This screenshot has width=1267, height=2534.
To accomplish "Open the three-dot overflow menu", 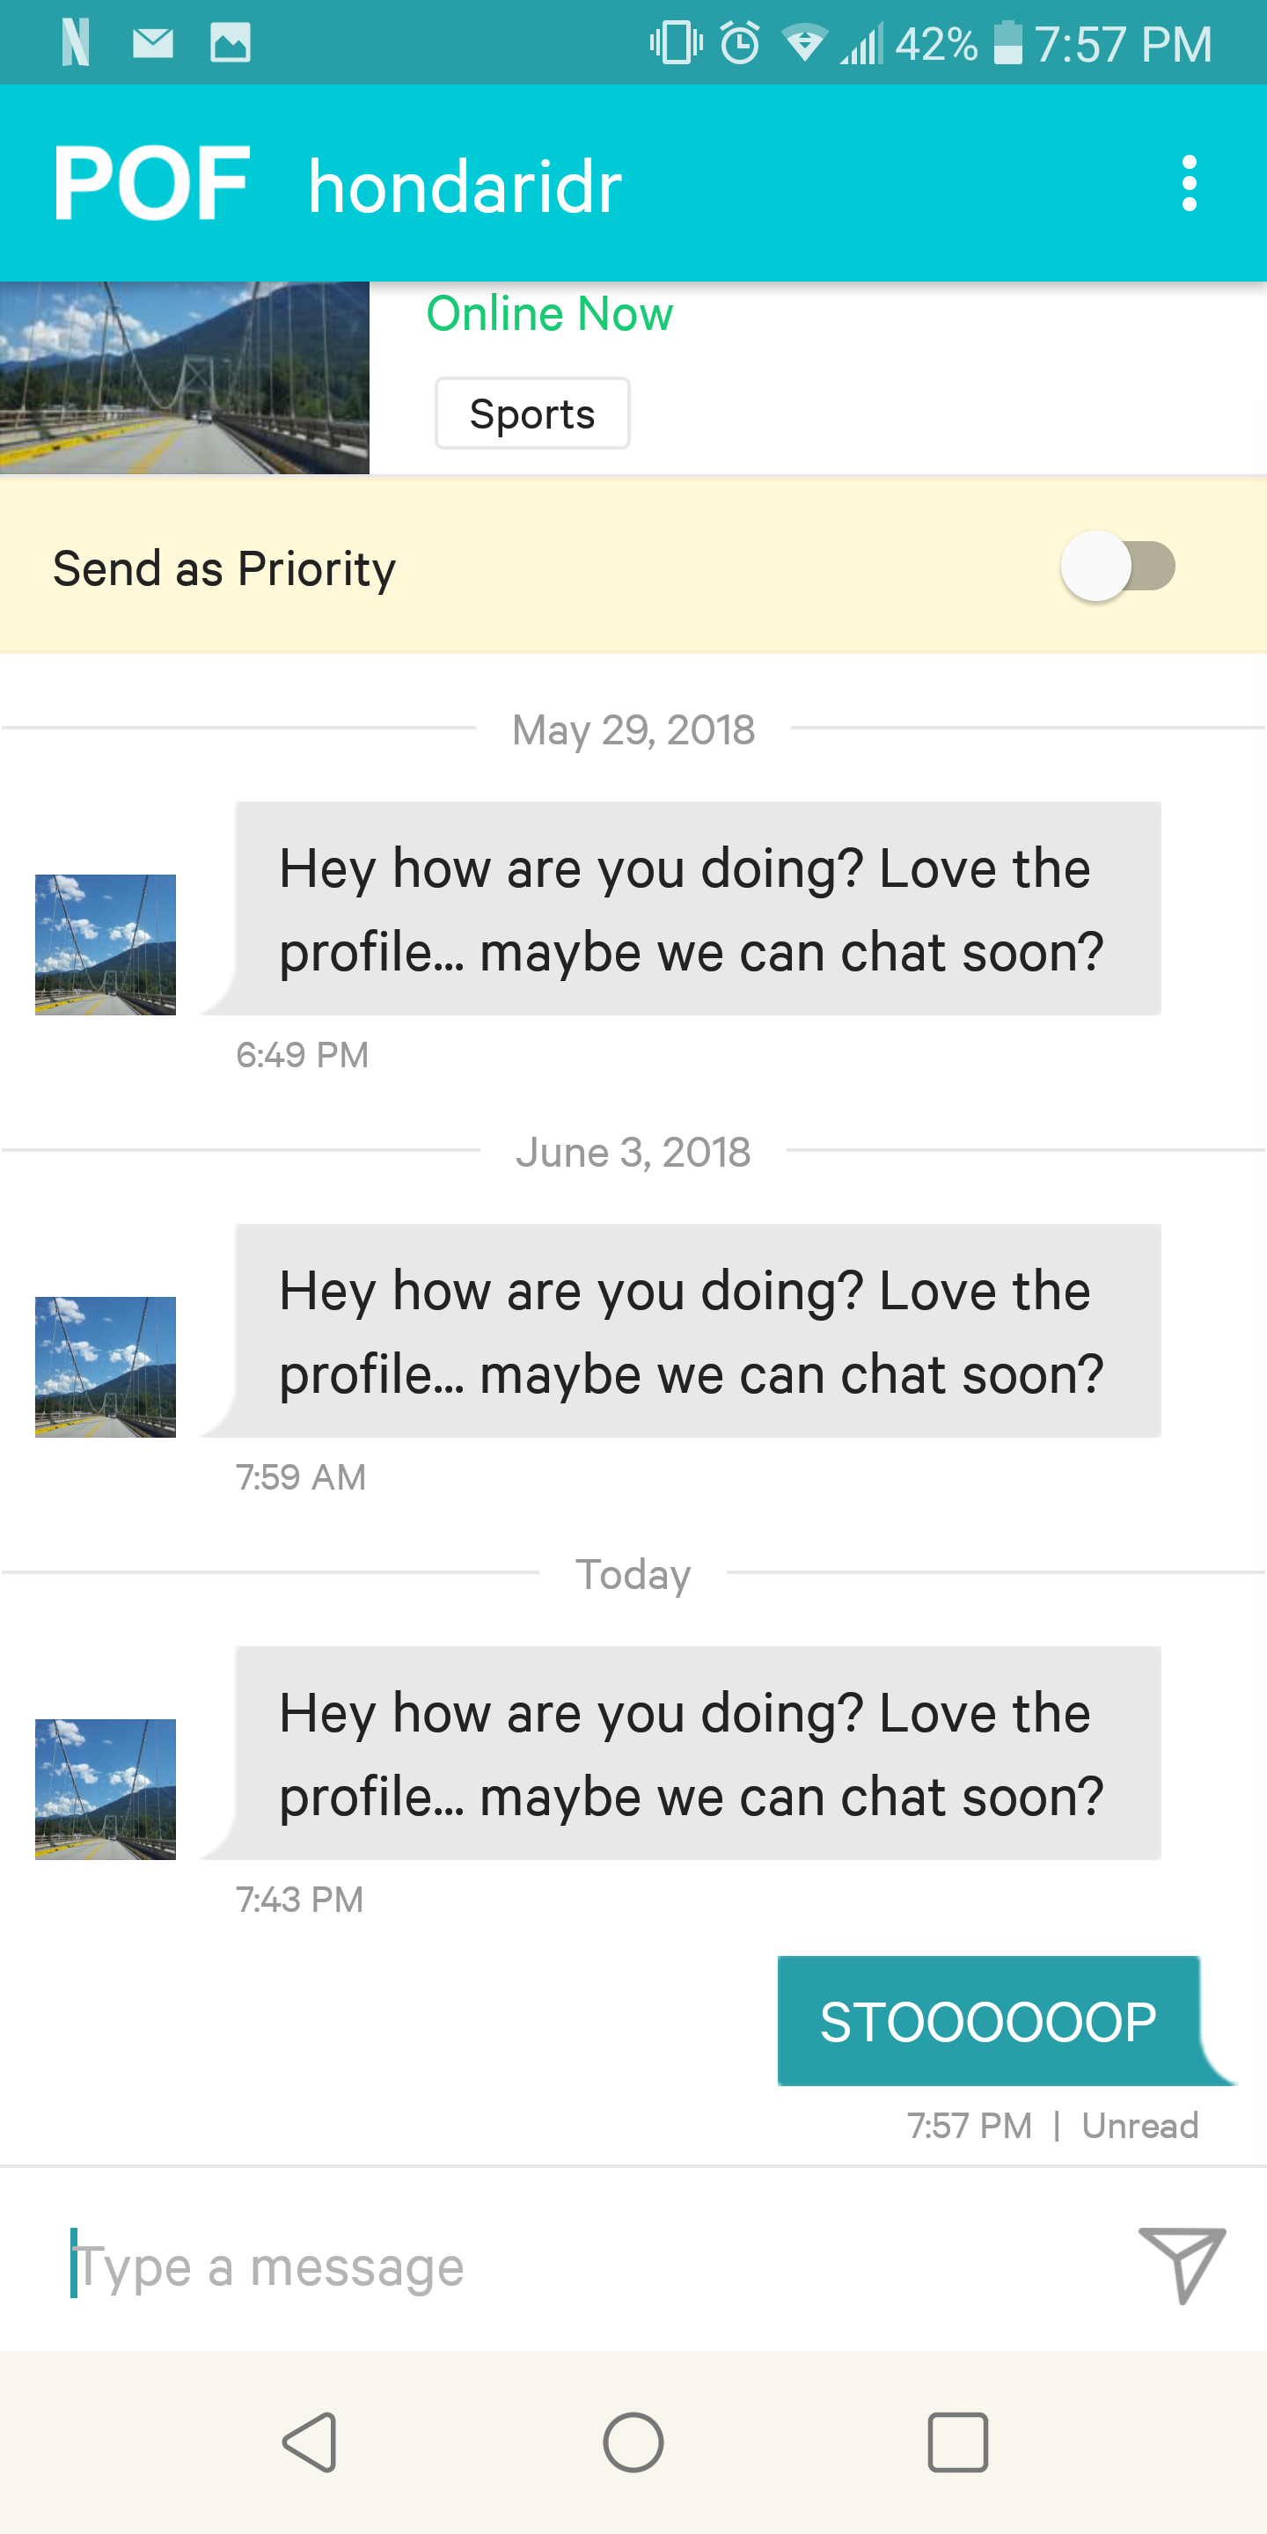I will click(1190, 183).
